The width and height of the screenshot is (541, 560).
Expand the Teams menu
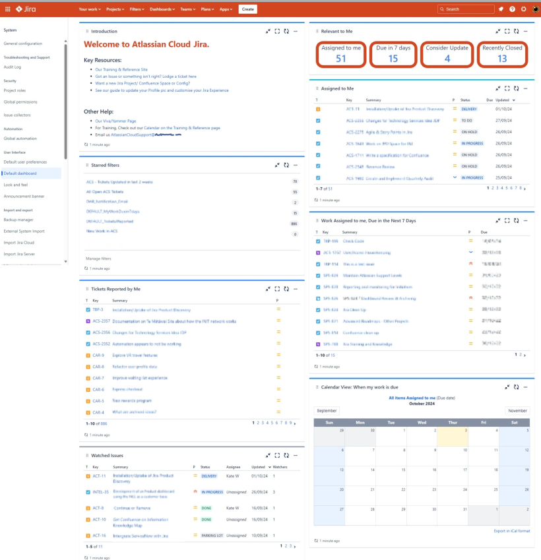(187, 9)
